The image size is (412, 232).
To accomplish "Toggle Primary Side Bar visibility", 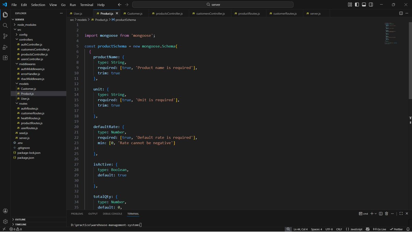I will pyautogui.click(x=357, y=4).
